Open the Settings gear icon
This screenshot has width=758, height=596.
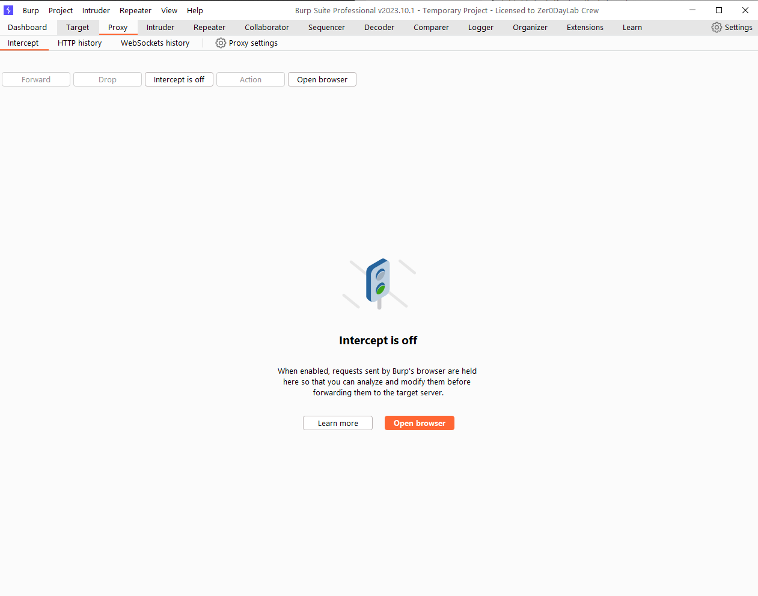tap(717, 28)
